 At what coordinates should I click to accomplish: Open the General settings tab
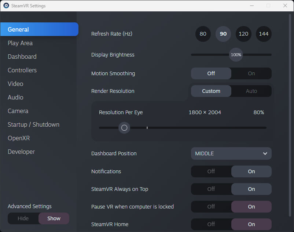39,29
